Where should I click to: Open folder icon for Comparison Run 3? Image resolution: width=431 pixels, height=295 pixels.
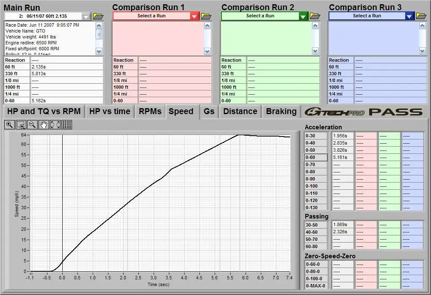tap(421, 16)
